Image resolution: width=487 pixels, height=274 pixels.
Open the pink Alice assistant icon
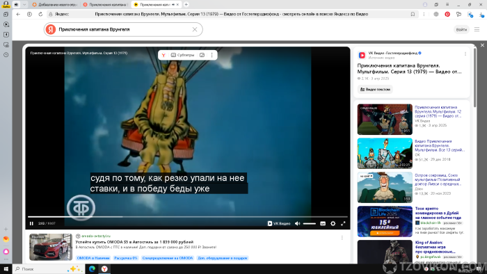point(6,252)
